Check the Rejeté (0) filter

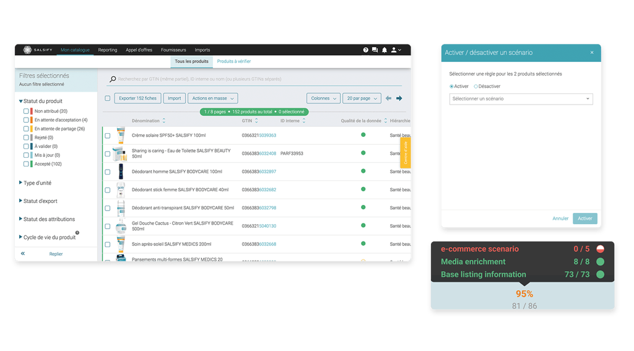26,137
